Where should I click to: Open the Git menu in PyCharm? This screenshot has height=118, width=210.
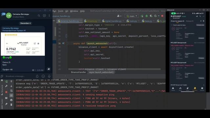tap(67, 11)
